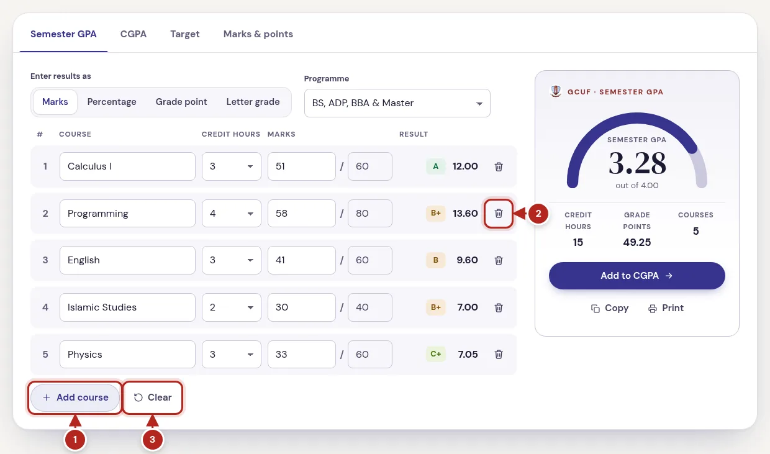770x454 pixels.
Task: Select Percentage as the results entry mode
Action: 112,102
